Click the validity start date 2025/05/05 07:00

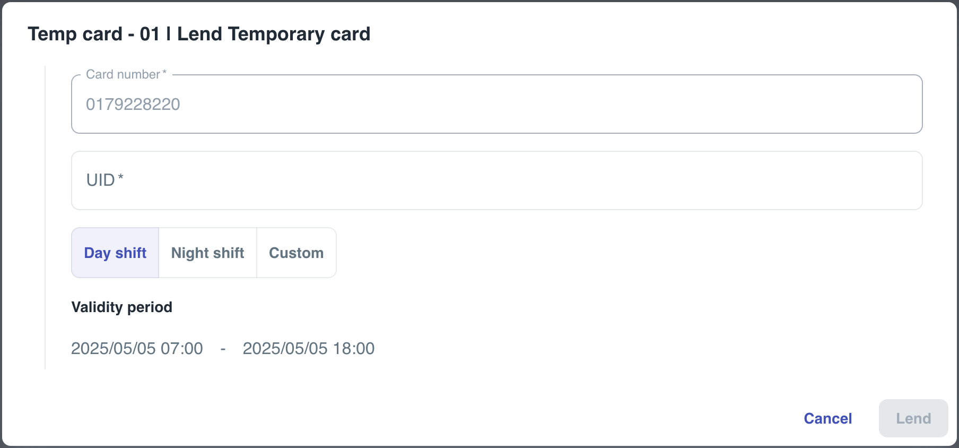[136, 348]
